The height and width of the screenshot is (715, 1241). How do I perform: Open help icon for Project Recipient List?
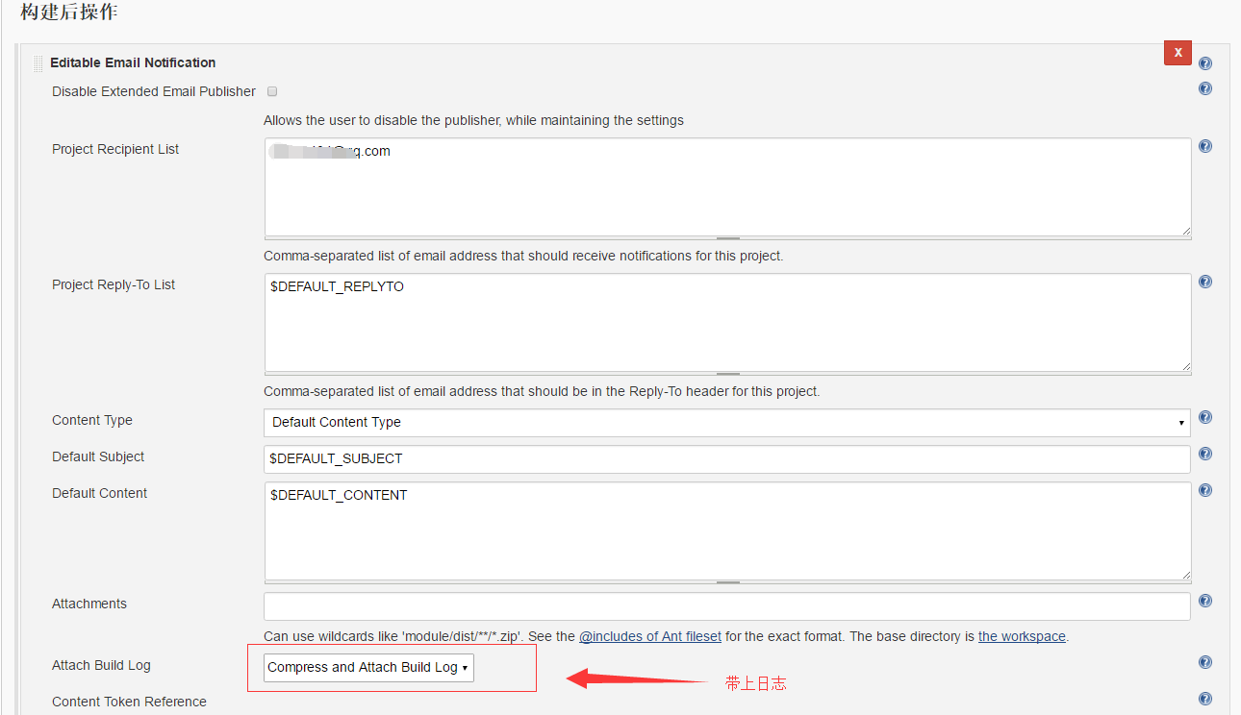[x=1205, y=146]
